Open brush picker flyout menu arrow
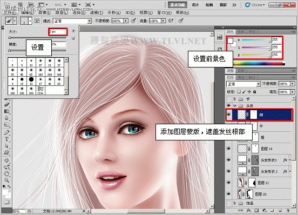 click(73, 31)
